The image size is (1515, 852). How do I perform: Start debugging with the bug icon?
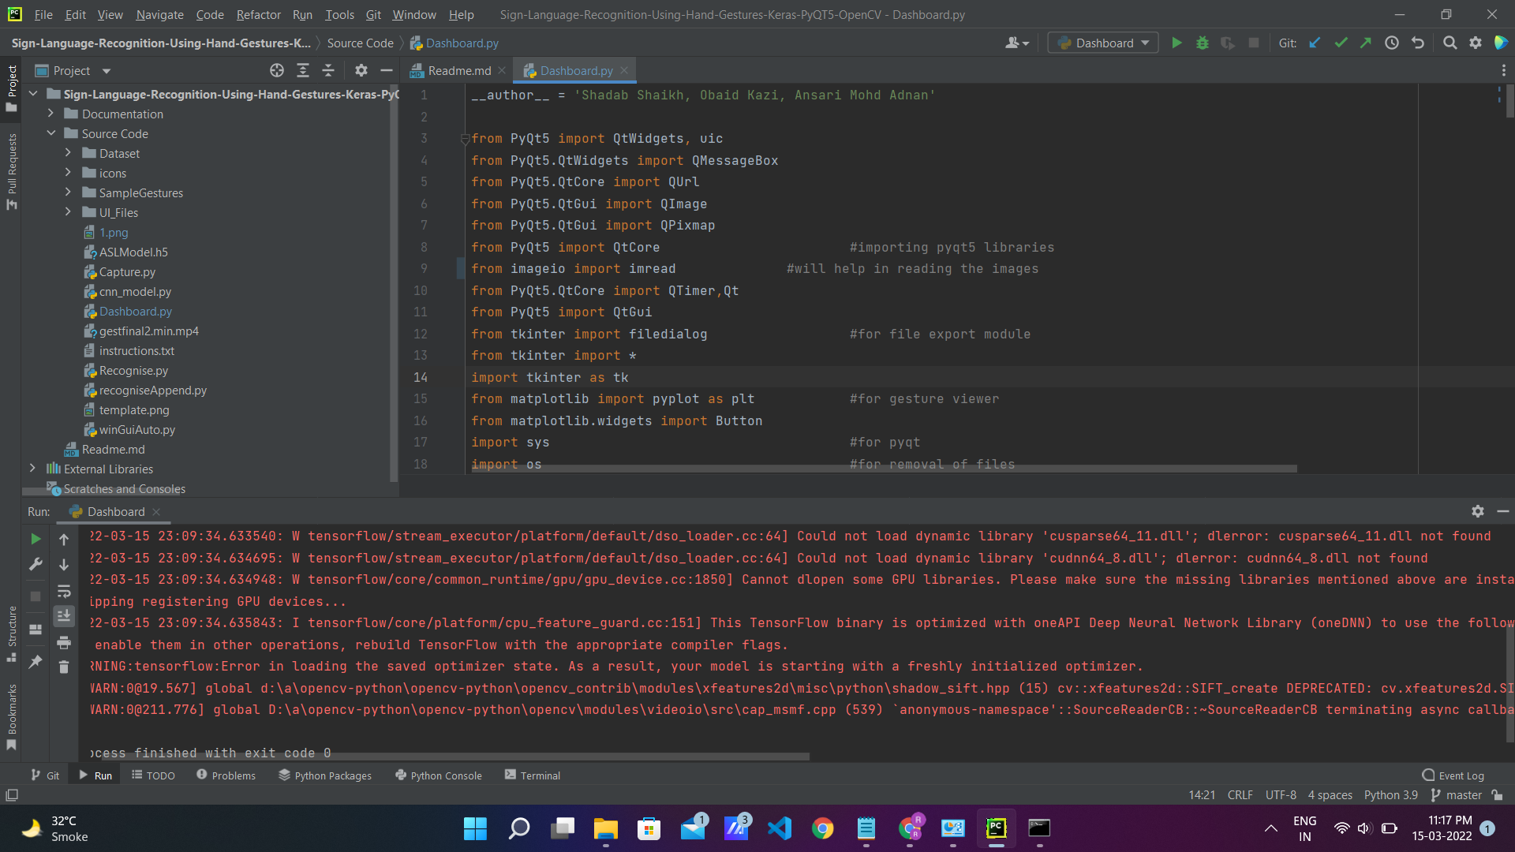(x=1202, y=43)
